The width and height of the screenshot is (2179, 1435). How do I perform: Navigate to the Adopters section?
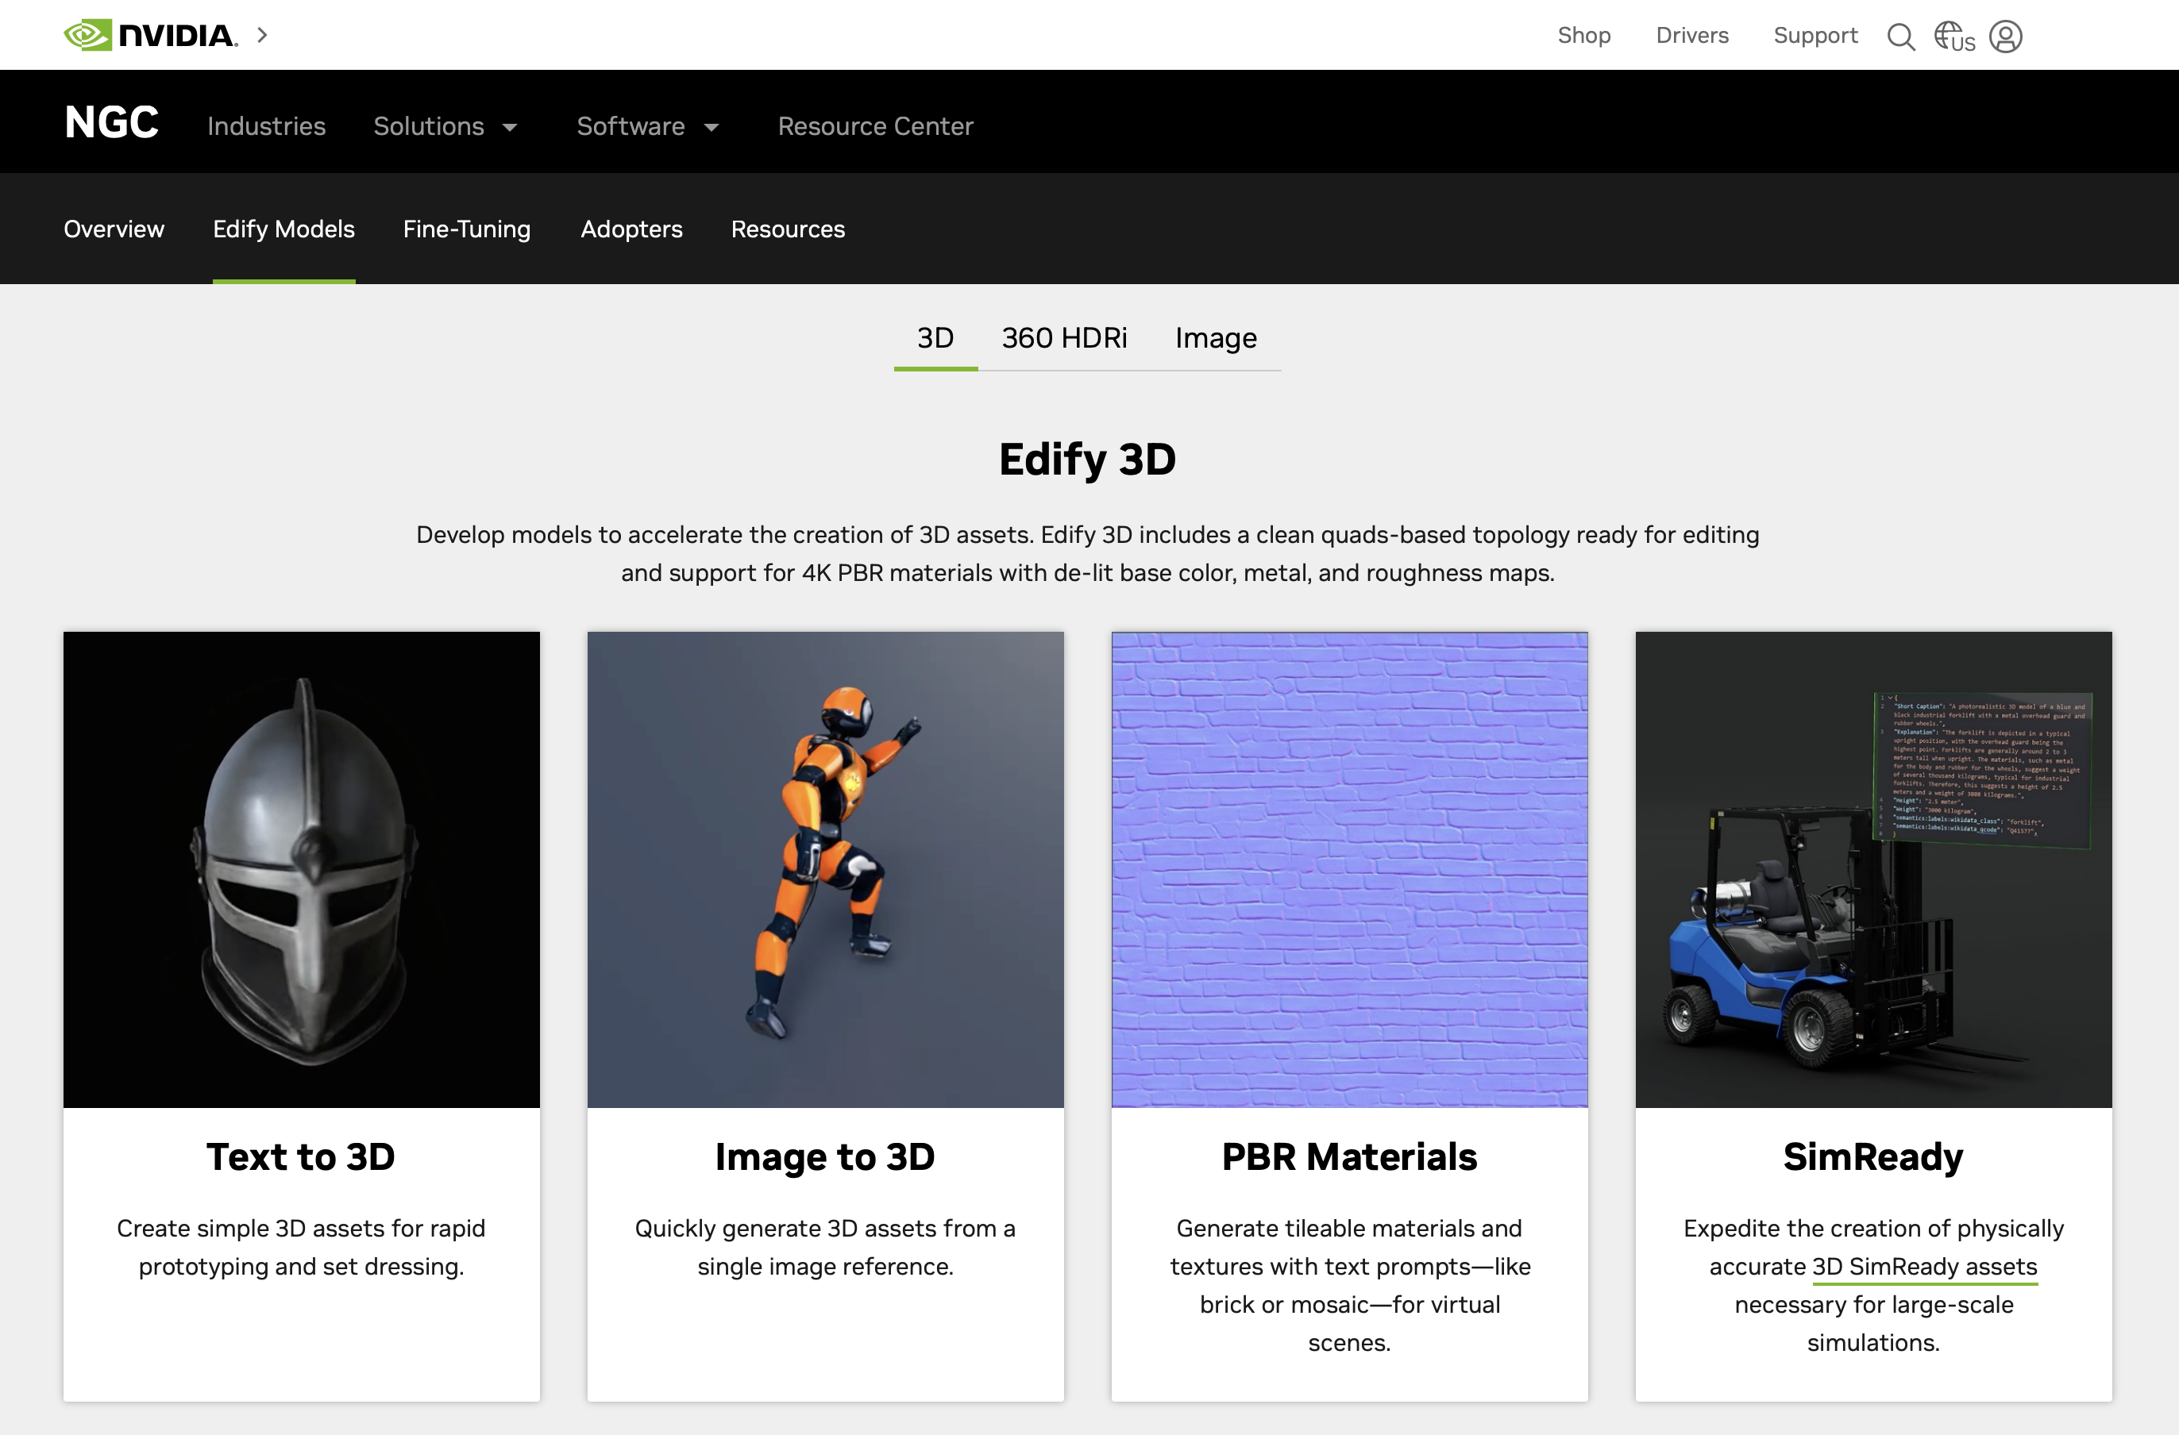coord(631,229)
